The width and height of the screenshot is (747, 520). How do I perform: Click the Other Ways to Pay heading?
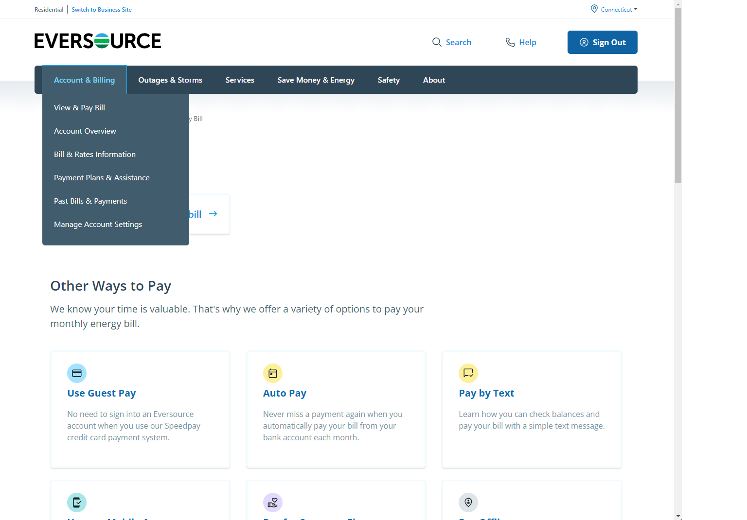coord(111,286)
